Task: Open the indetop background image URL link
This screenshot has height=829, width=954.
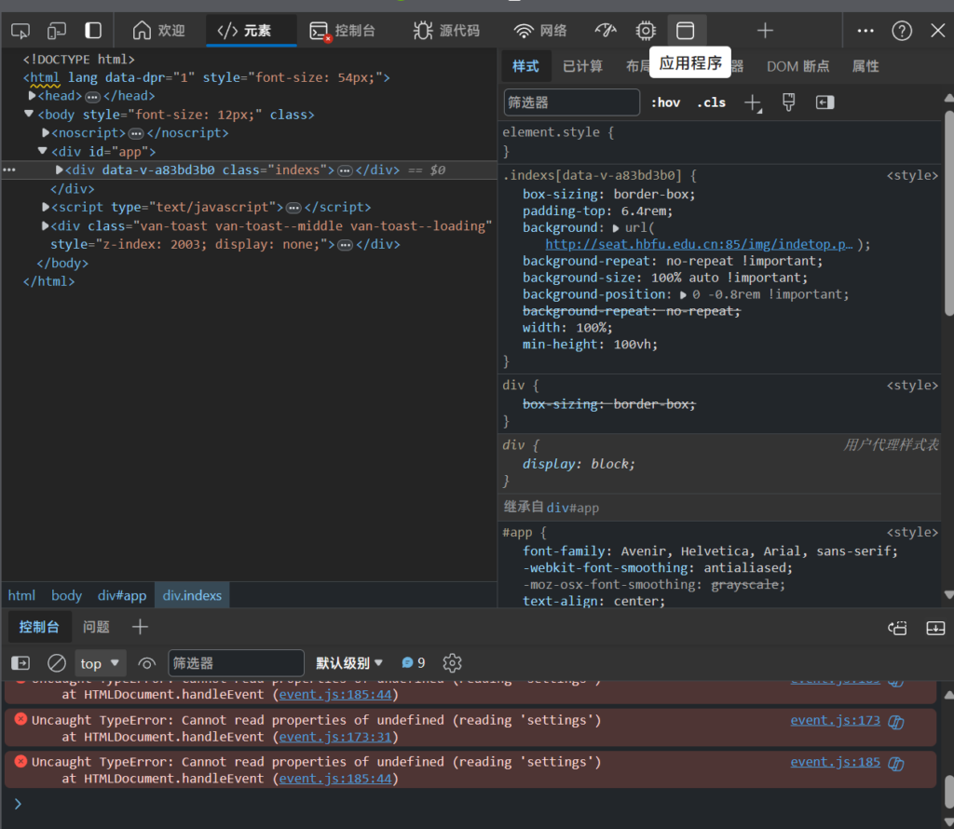Action: (x=699, y=244)
